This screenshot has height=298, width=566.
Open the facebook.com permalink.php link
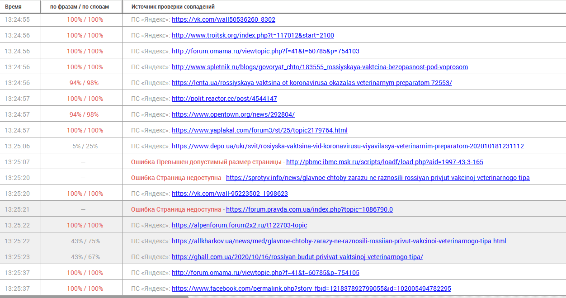311,289
